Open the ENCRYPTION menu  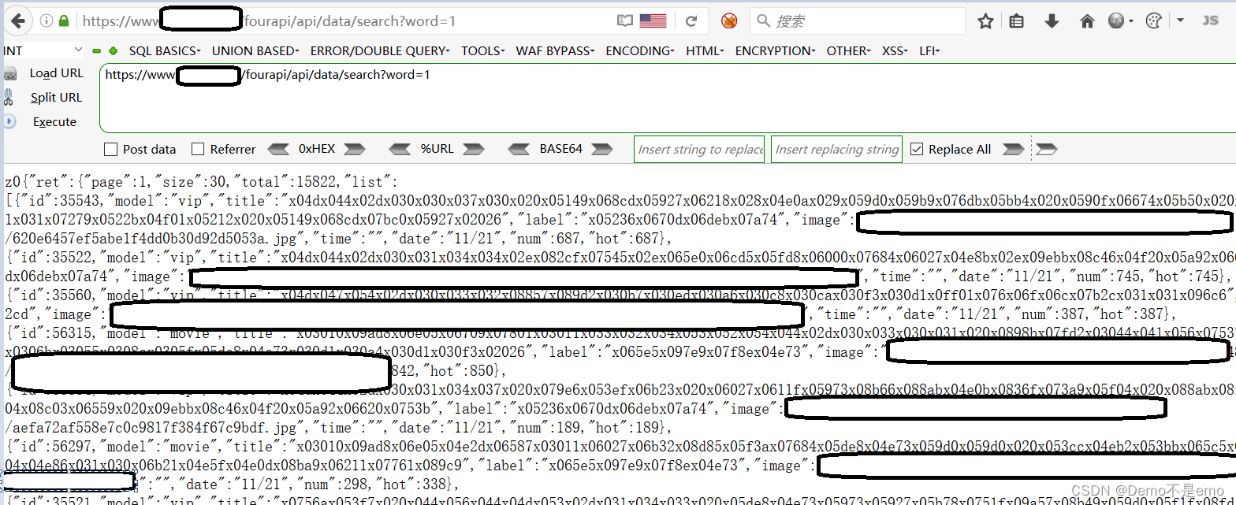pos(776,50)
